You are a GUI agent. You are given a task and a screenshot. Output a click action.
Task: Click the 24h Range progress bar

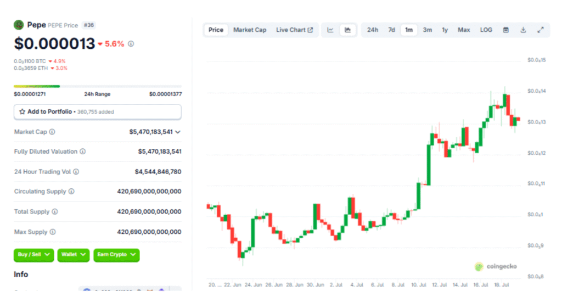click(x=97, y=86)
